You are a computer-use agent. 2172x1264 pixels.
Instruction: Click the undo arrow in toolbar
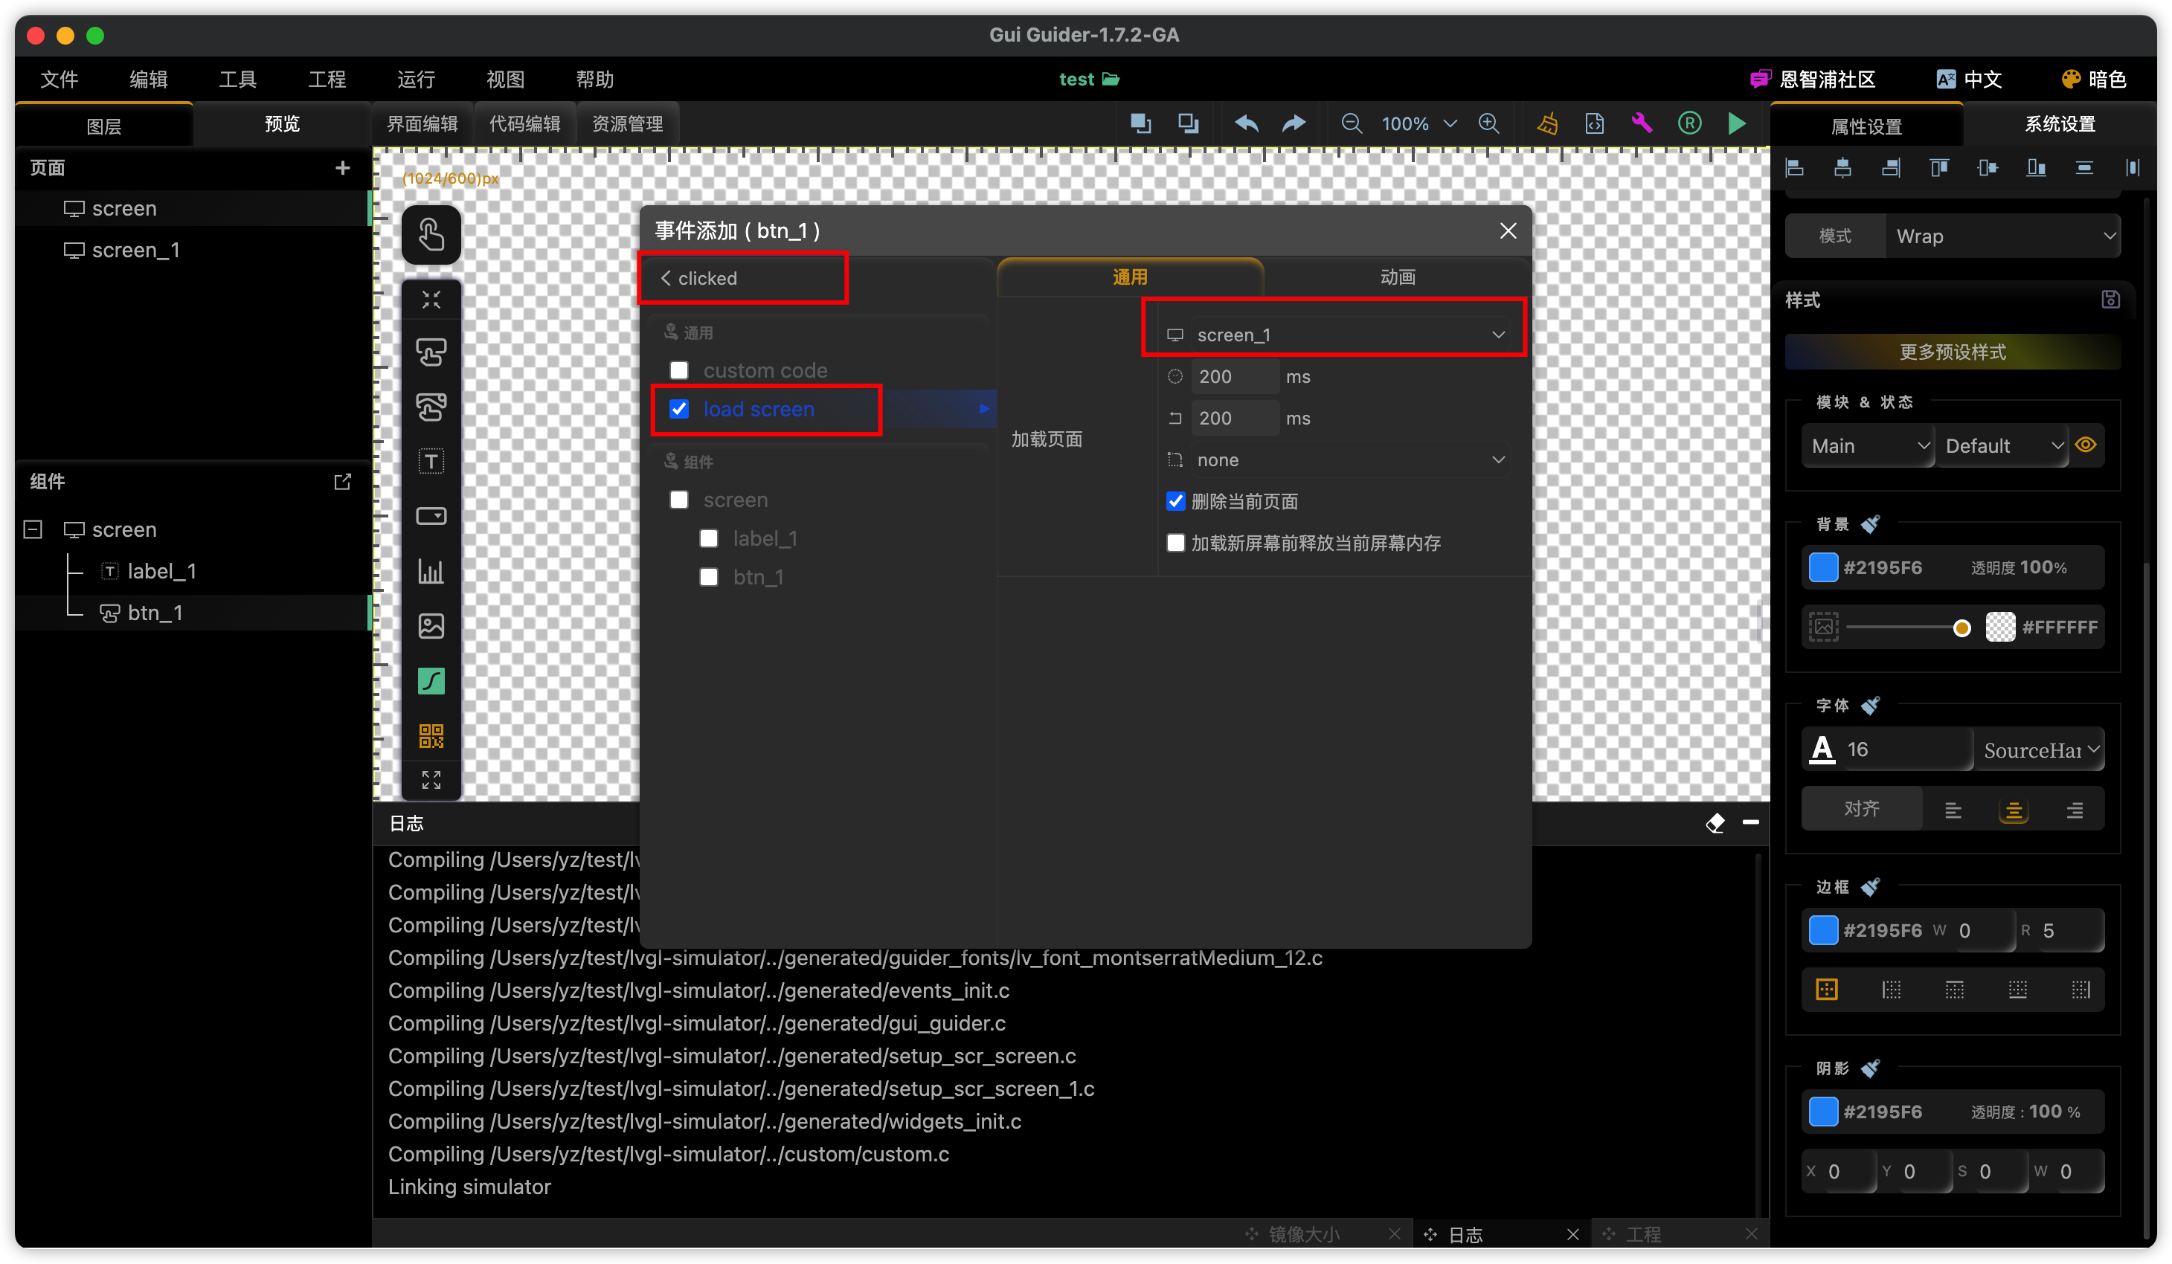click(x=1247, y=124)
